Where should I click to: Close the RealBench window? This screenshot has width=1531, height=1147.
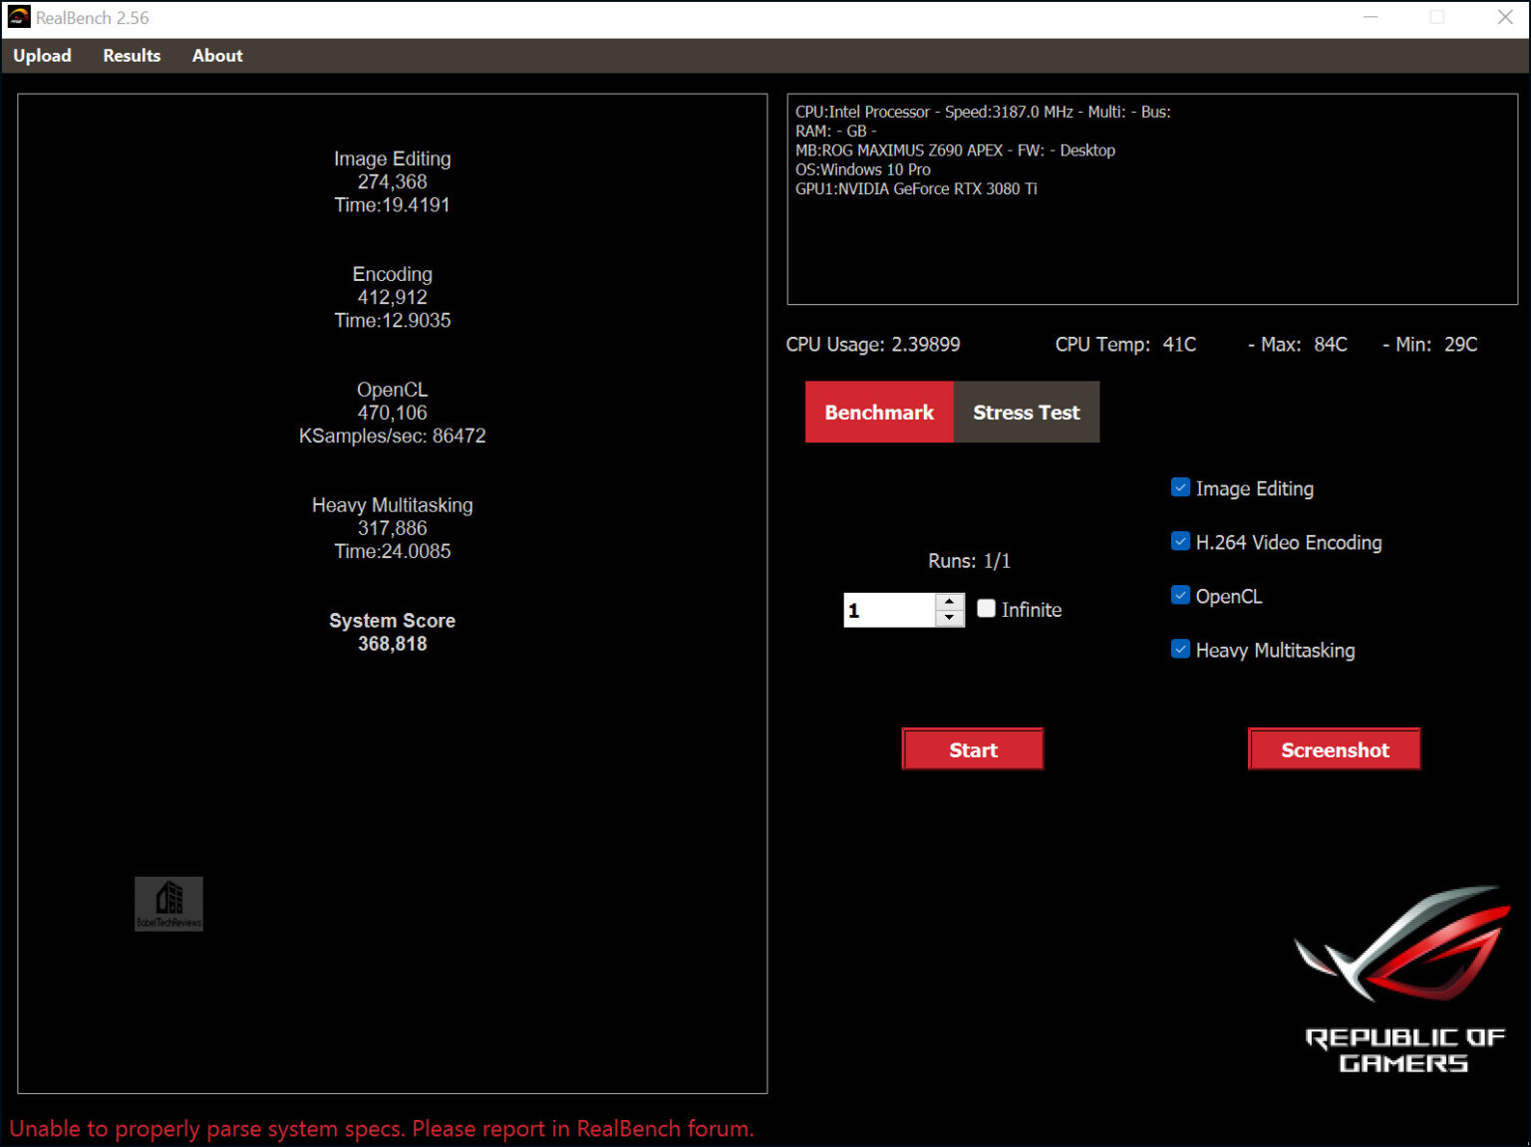point(1505,17)
